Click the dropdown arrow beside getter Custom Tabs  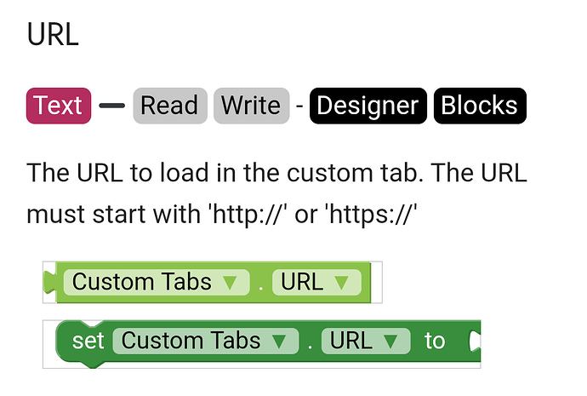(230, 283)
